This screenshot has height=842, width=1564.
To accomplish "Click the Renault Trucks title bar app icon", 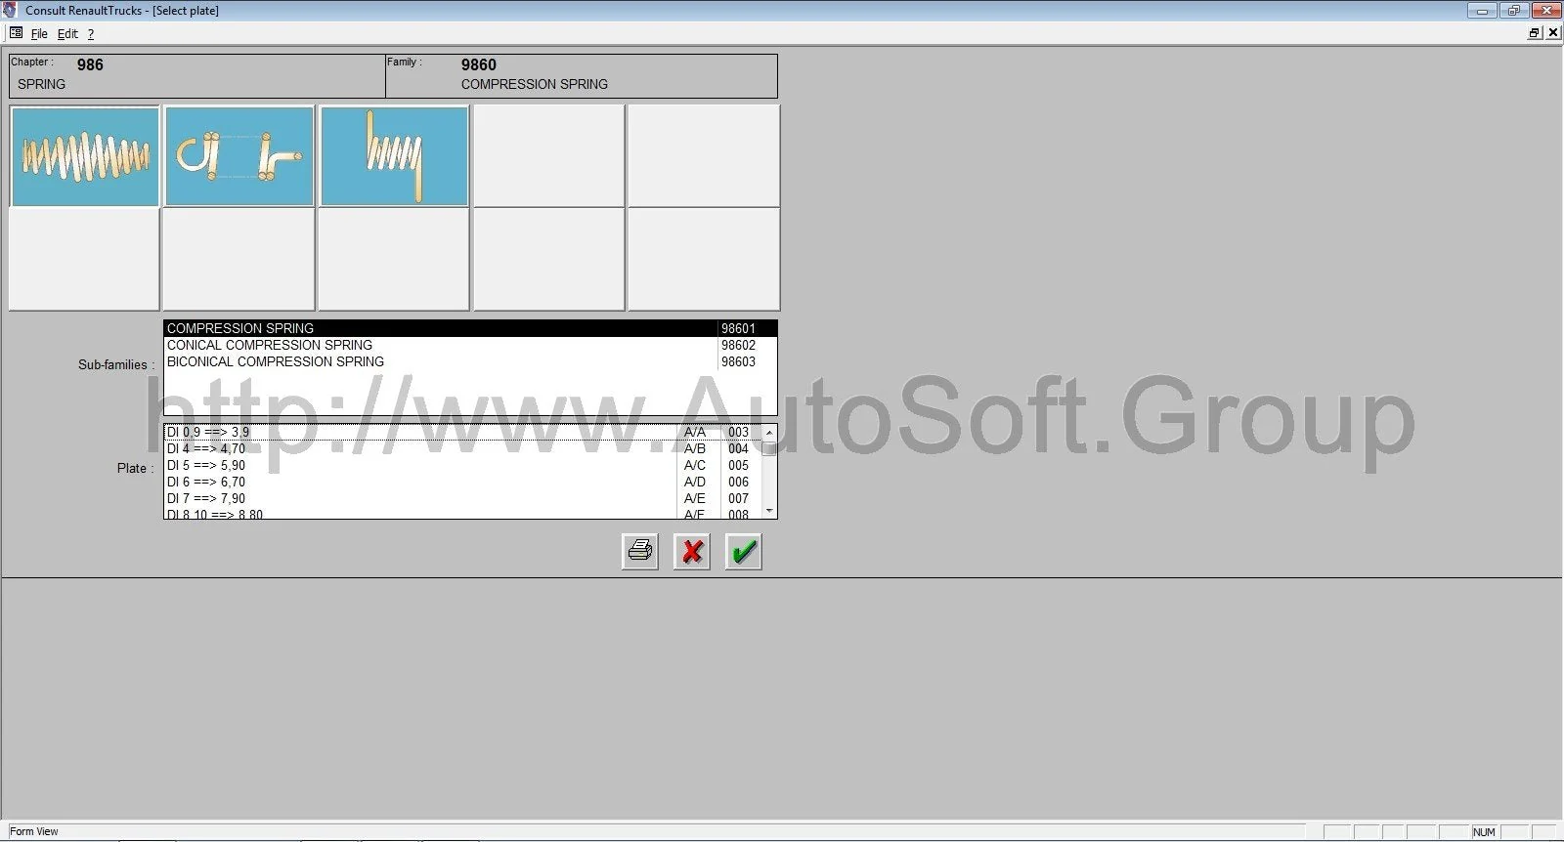I will [x=10, y=10].
